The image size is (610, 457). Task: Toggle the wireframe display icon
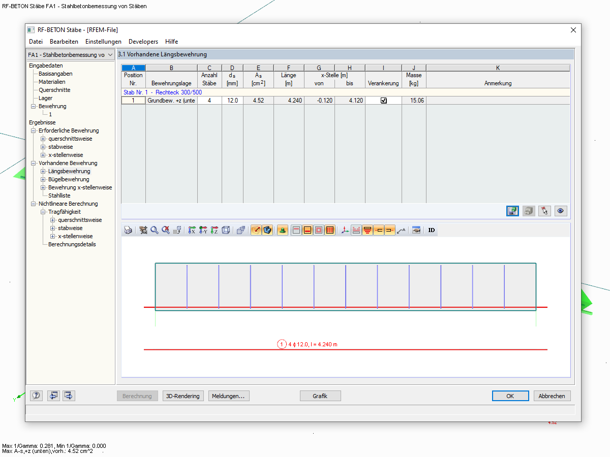[x=256, y=230]
